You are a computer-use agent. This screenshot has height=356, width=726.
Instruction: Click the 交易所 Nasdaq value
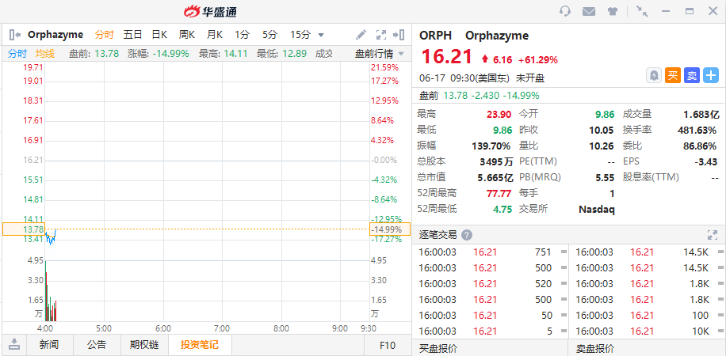(597, 210)
